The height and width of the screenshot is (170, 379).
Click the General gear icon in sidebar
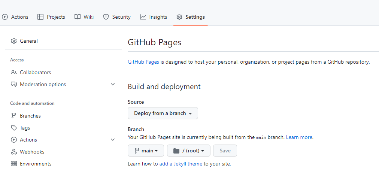[x=14, y=41]
